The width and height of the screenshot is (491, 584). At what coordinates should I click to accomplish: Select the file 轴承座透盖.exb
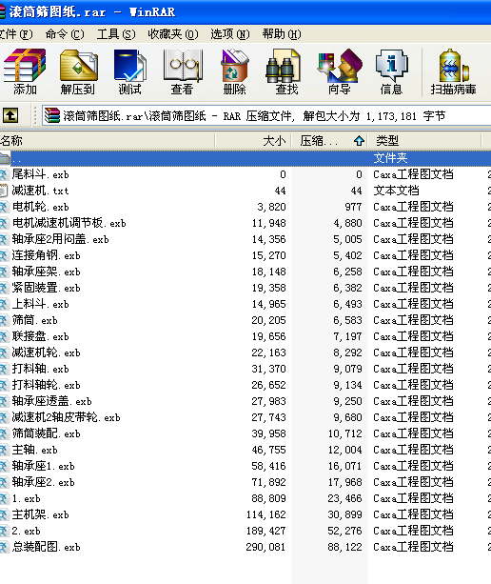(x=51, y=401)
